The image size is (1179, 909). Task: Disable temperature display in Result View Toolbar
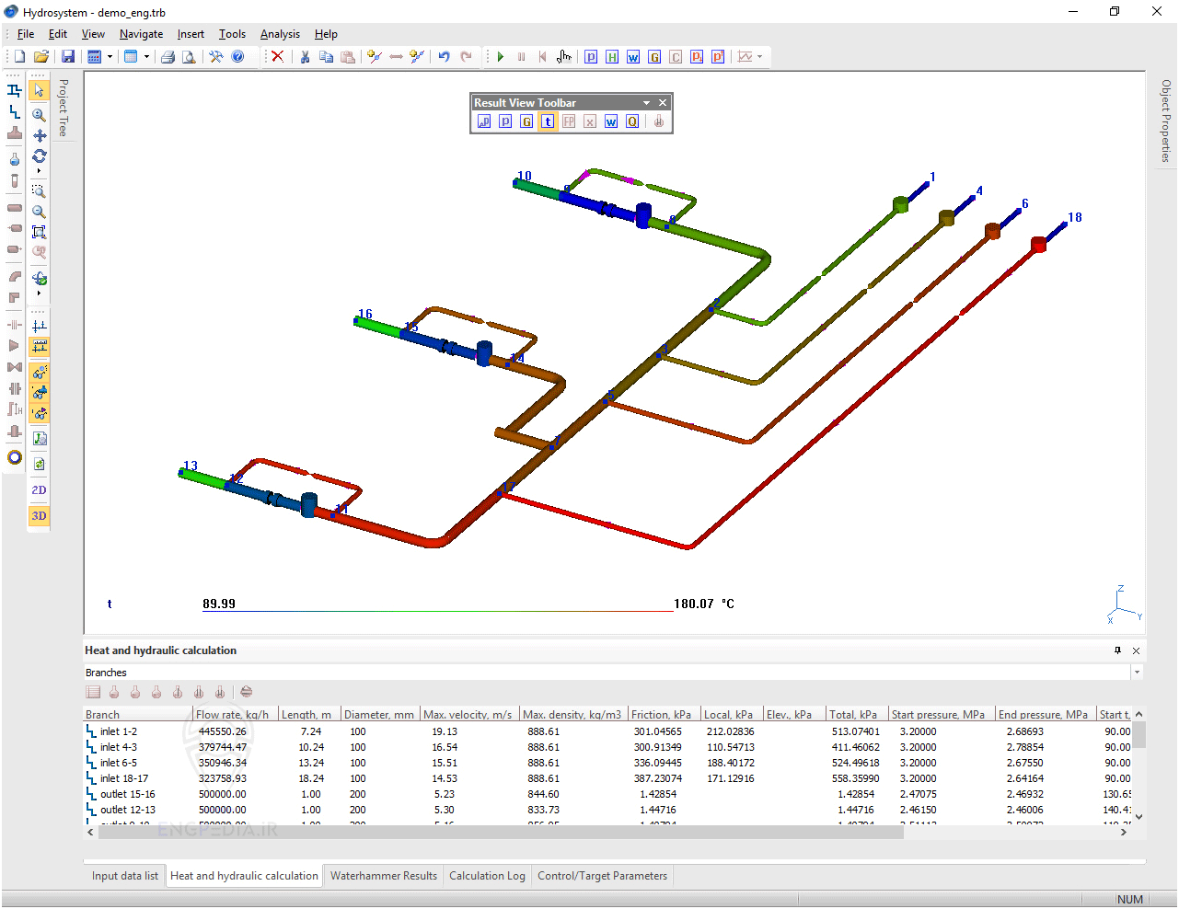click(548, 121)
